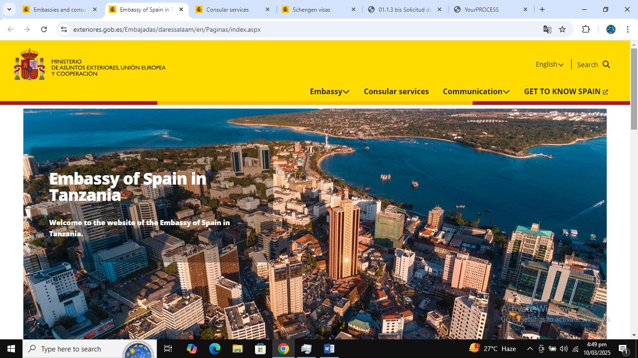View site information via the padlock icon
Image resolution: width=638 pixels, height=358 pixels.
click(x=64, y=29)
